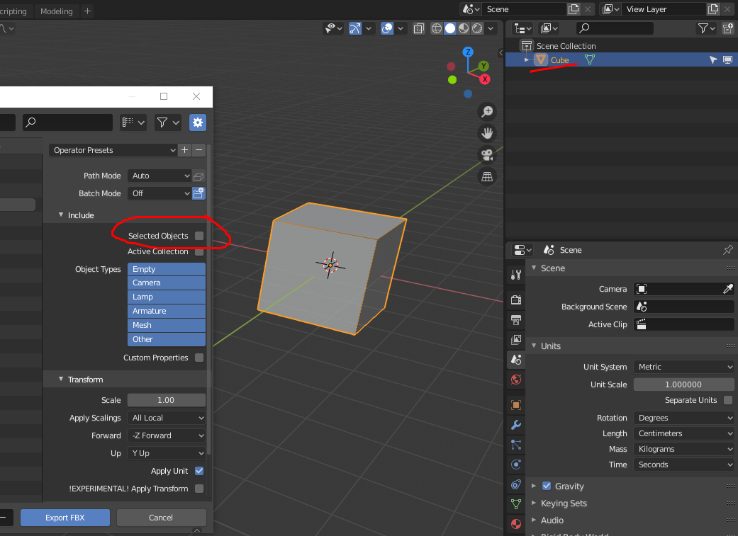Open the Output properties printer icon

(x=516, y=320)
